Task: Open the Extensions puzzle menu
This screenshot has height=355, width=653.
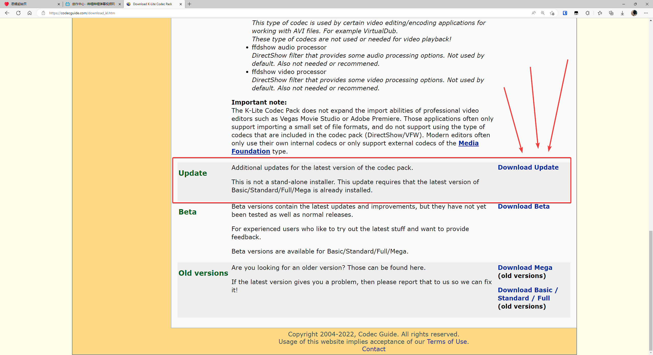Action: pos(587,13)
